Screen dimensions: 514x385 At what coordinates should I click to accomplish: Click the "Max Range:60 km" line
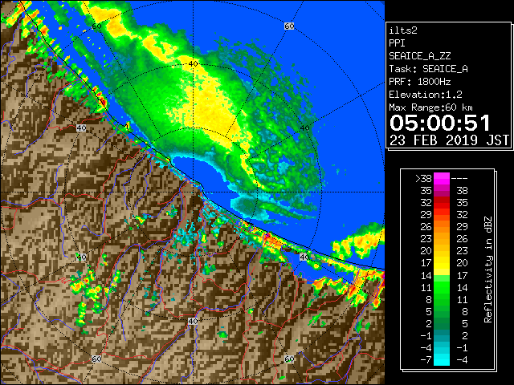point(430,107)
